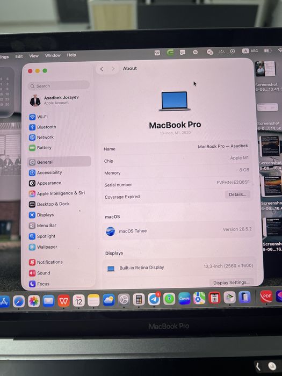Open System Settings icon in Dock

[124, 300]
